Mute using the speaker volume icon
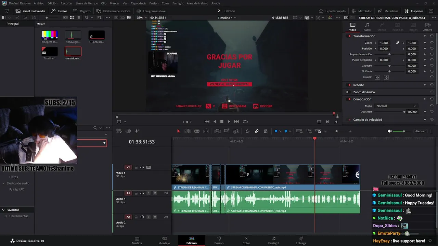 (x=389, y=131)
